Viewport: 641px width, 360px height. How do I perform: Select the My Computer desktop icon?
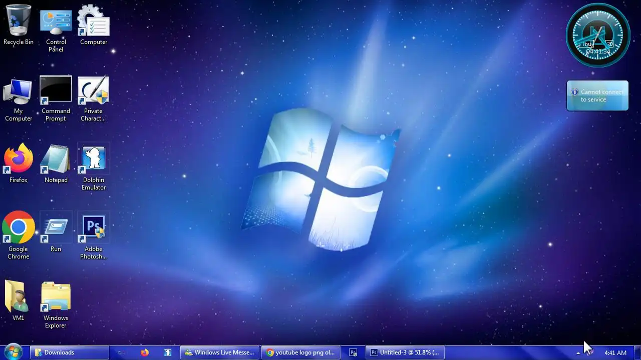(19, 99)
